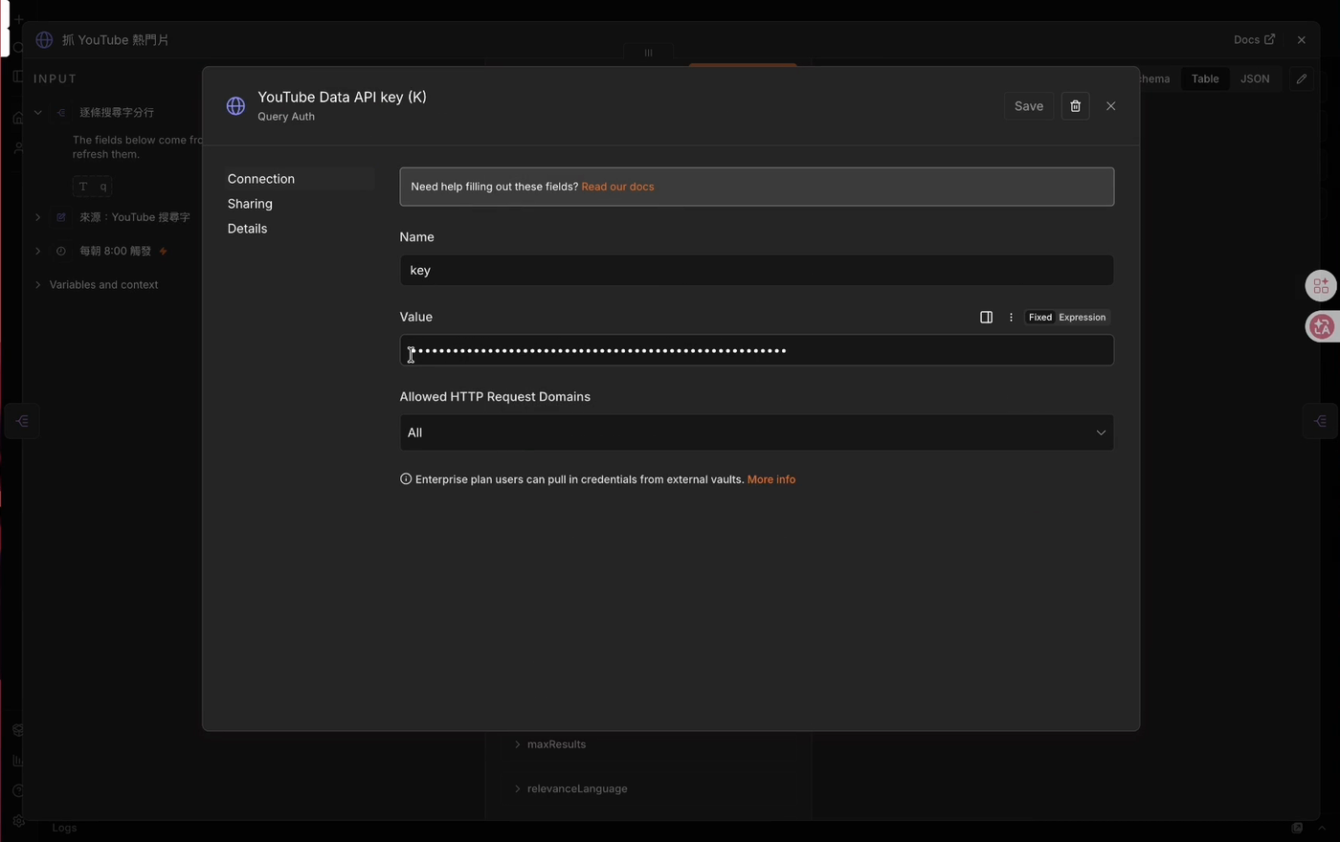Expand the relevanceLanguage parameter
This screenshot has width=1340, height=842.
click(518, 788)
